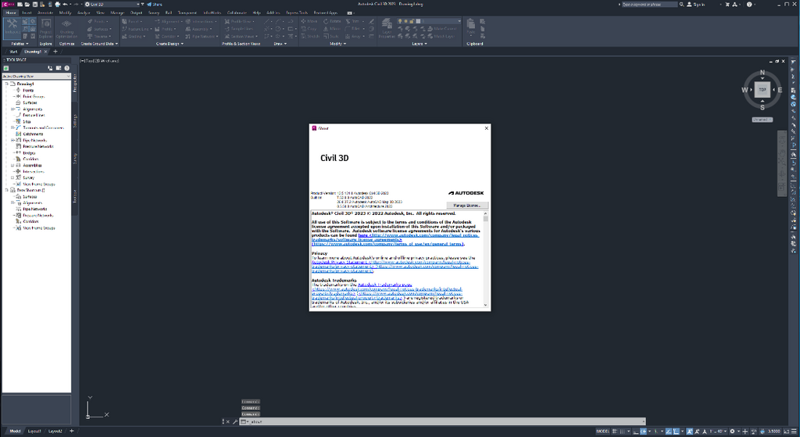Collapse the Data Shortcuts tree node
Image resolution: width=800 pixels, height=437 pixels.
pos(6,190)
